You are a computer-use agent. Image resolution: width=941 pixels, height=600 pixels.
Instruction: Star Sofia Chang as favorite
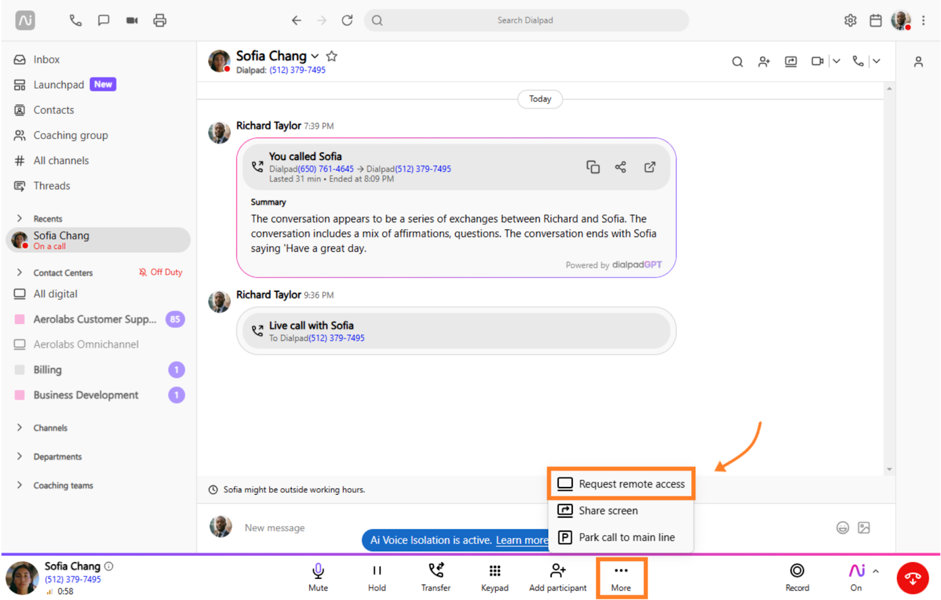tap(332, 56)
